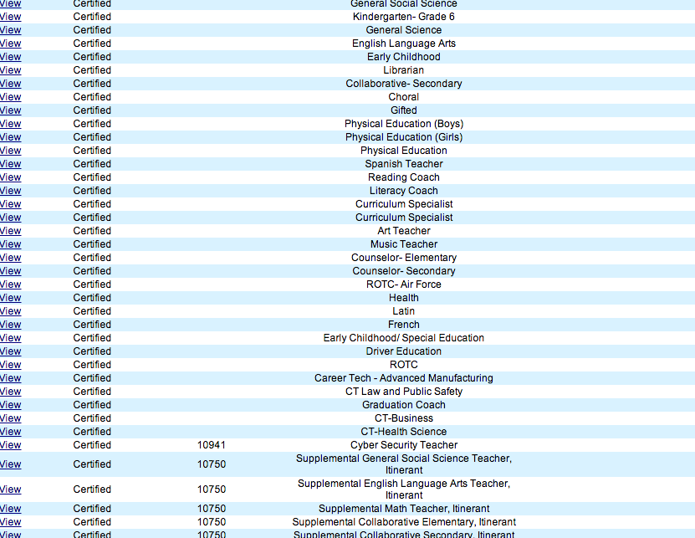The width and height of the screenshot is (695, 538).
Task: Open View link for Art Teacher
Action: [10, 231]
